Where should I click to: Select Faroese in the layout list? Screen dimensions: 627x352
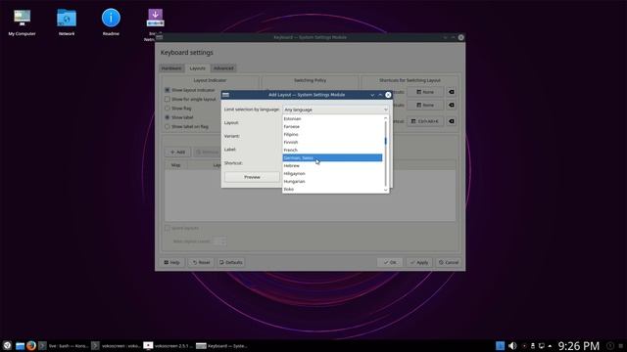332,126
